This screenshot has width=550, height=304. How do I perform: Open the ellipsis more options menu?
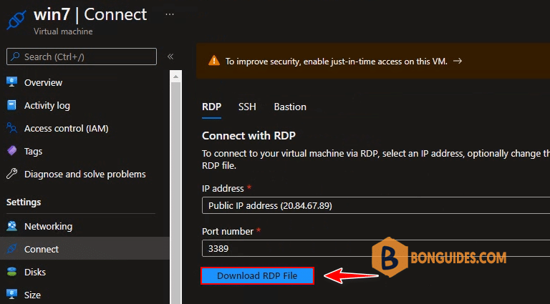pyautogui.click(x=170, y=14)
